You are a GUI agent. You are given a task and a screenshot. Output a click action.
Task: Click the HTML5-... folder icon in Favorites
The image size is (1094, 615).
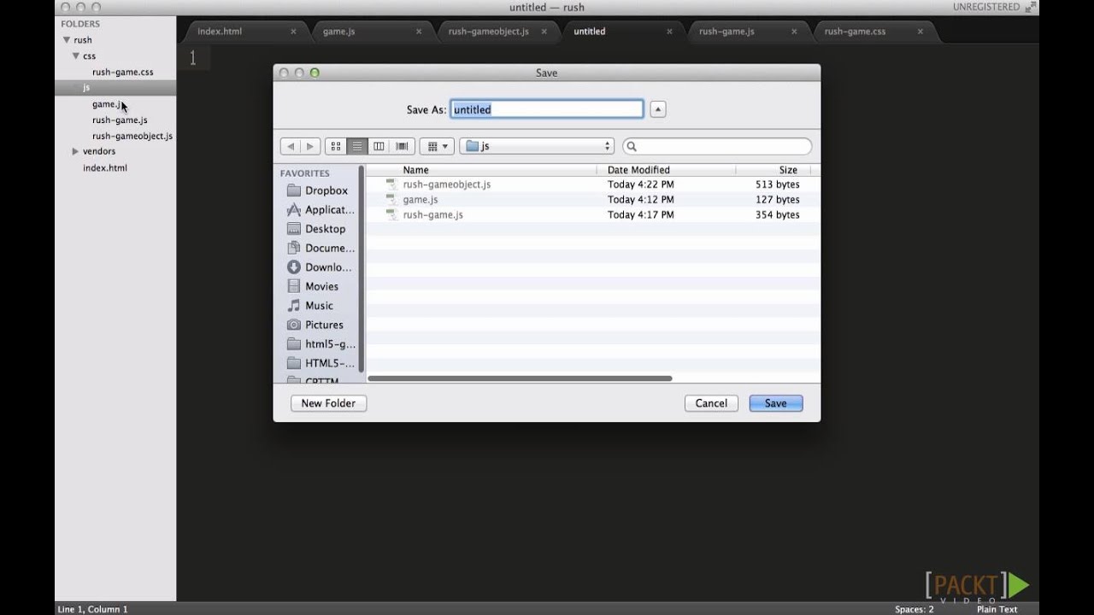tap(294, 363)
